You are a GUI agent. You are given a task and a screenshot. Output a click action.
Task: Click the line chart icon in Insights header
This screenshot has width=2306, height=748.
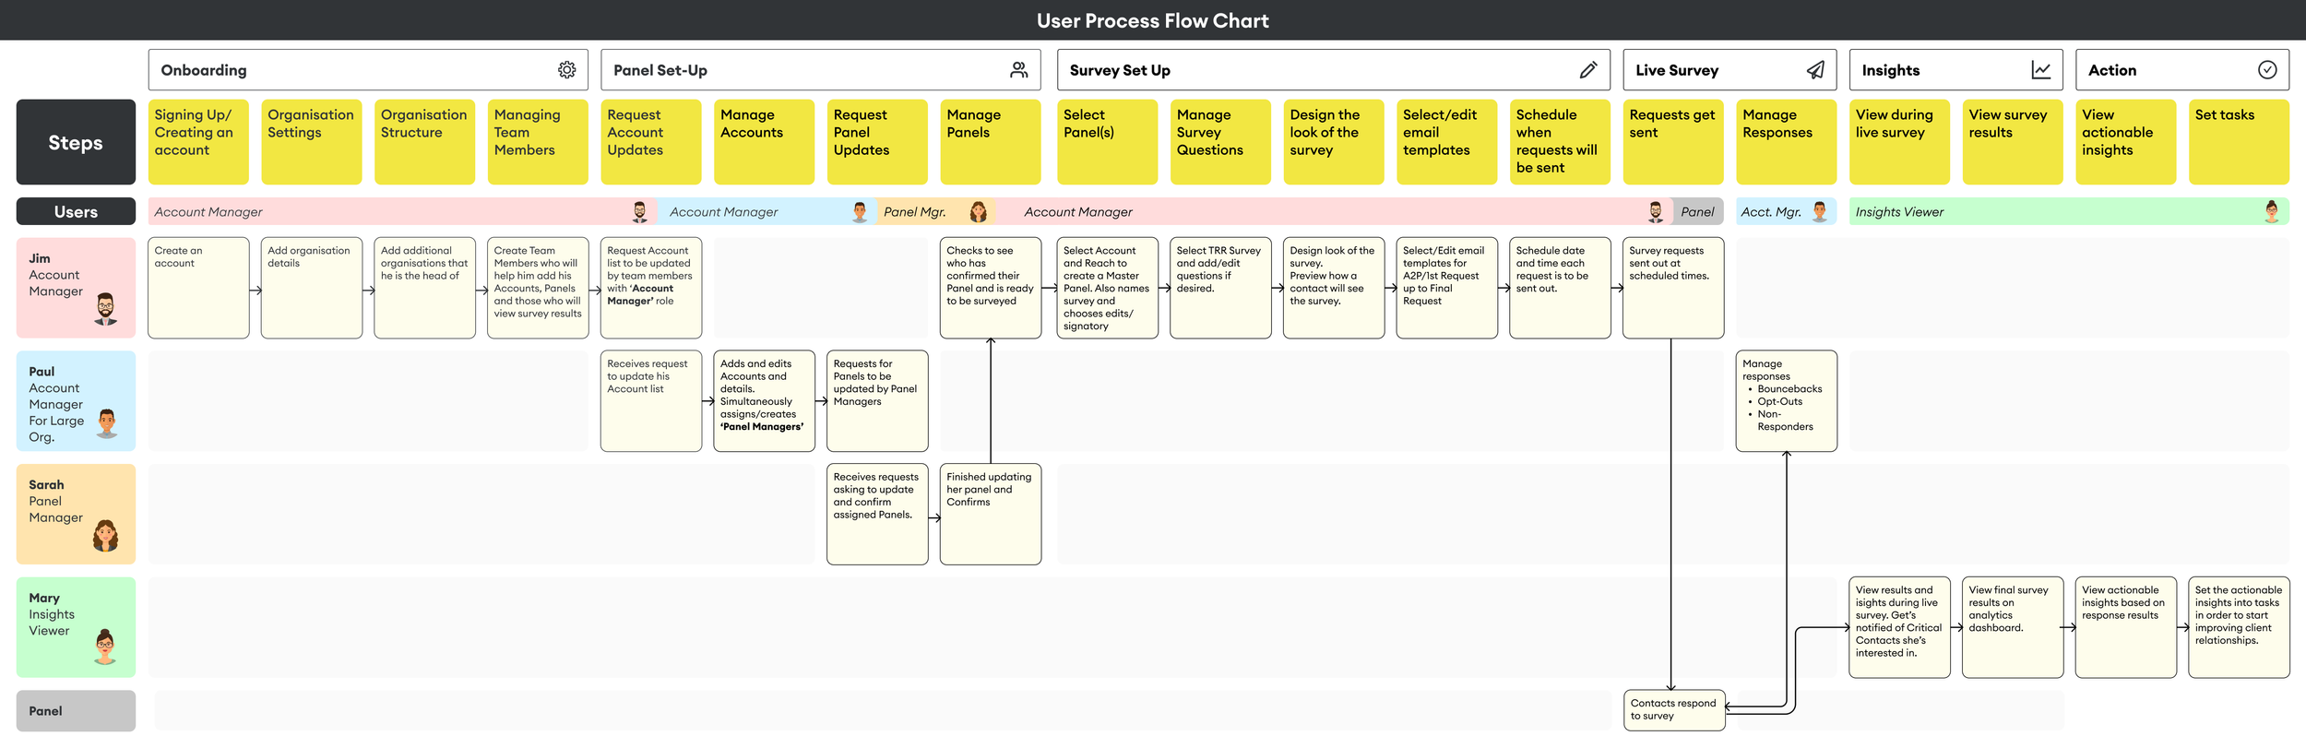[x=2041, y=70]
